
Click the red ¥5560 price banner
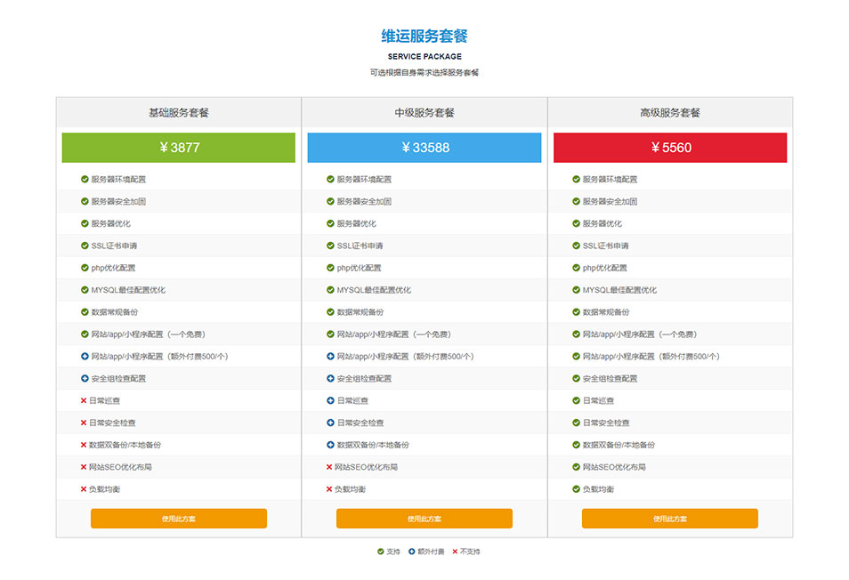coord(669,148)
